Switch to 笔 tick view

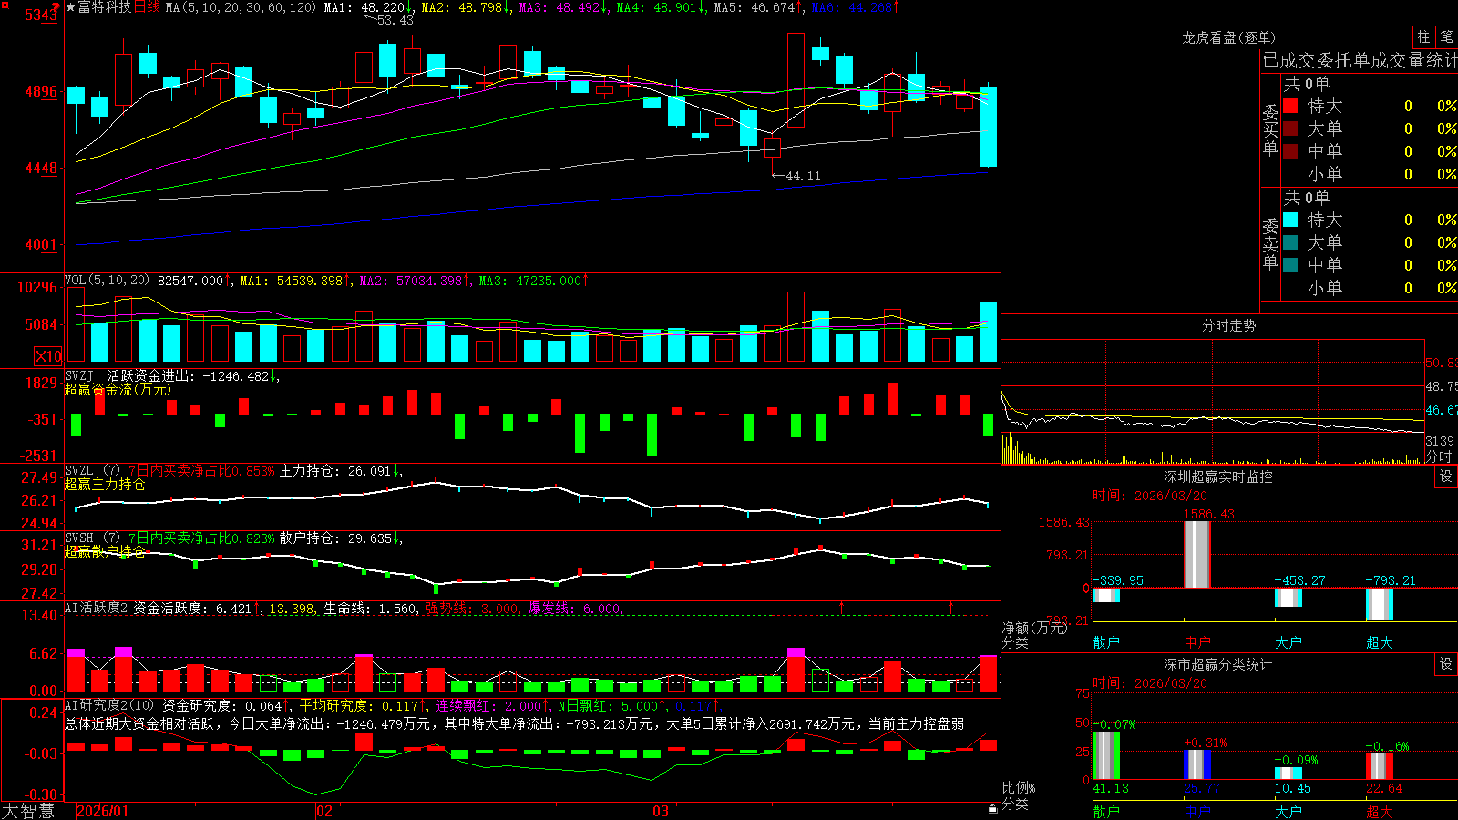click(1446, 36)
